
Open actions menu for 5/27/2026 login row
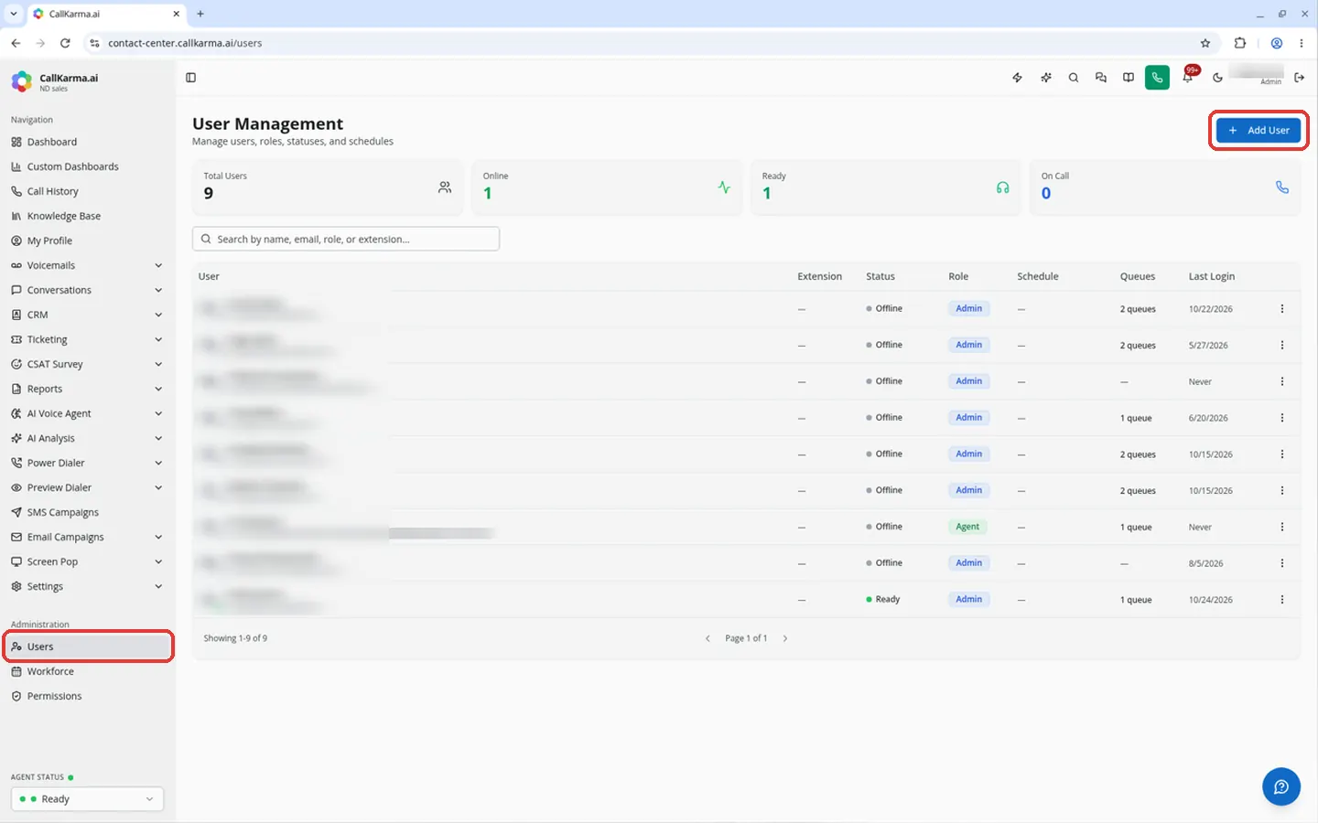[x=1281, y=345]
